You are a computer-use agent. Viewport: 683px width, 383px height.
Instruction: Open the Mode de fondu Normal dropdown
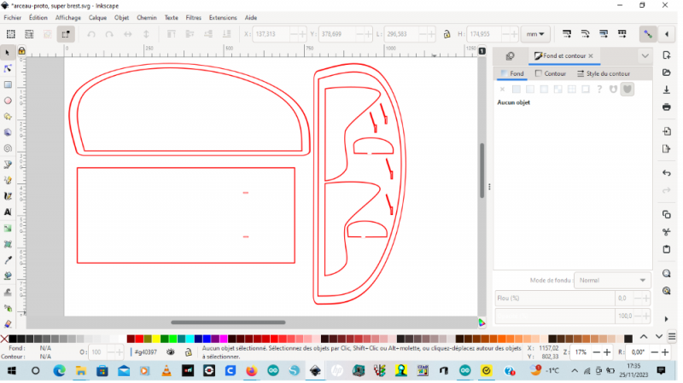[x=612, y=281]
